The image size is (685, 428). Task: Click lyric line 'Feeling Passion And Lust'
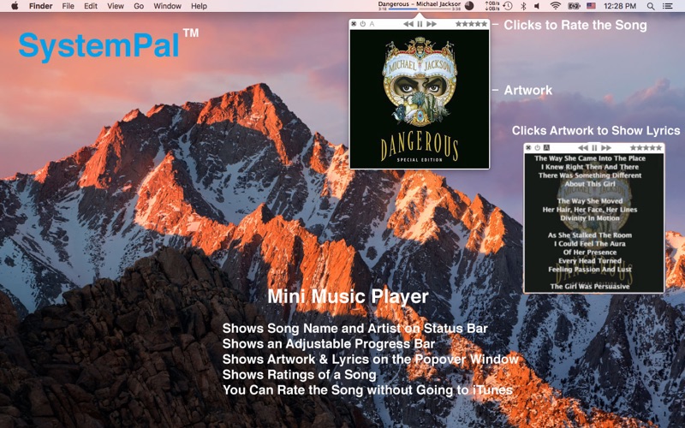[590, 270]
